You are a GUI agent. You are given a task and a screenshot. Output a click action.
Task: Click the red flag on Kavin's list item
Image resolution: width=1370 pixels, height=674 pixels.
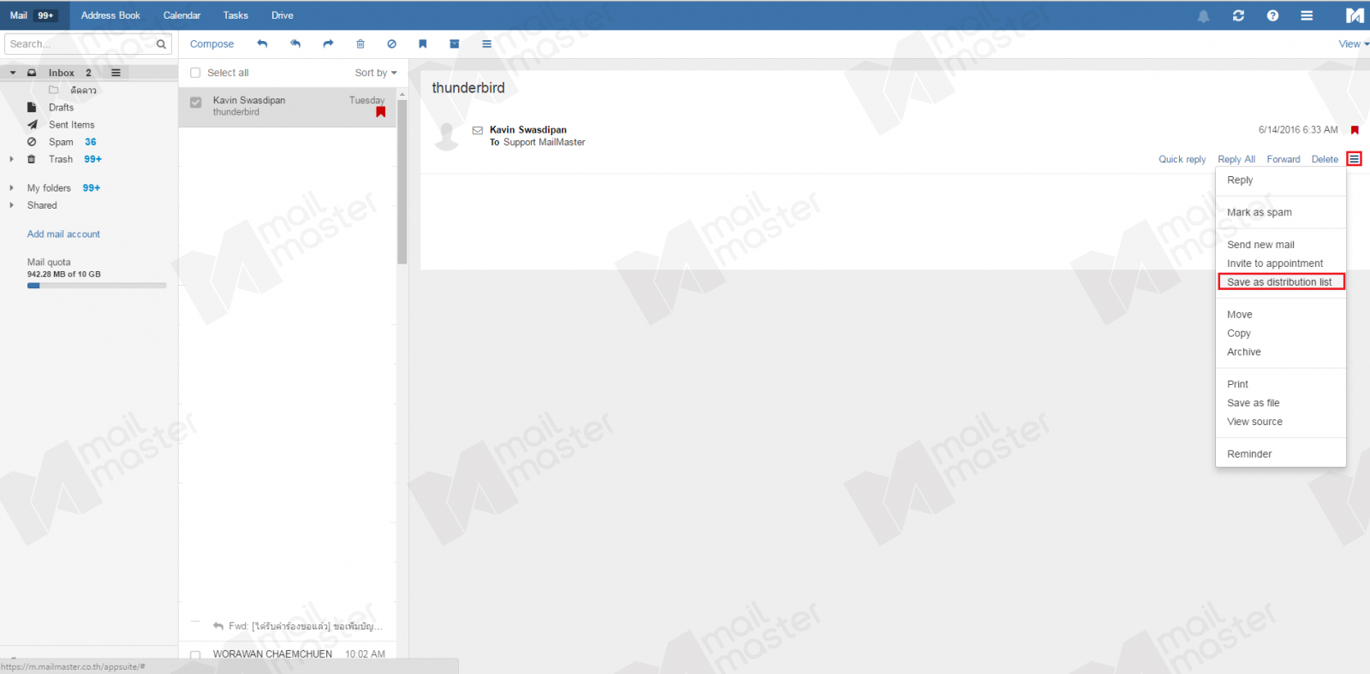click(x=381, y=112)
